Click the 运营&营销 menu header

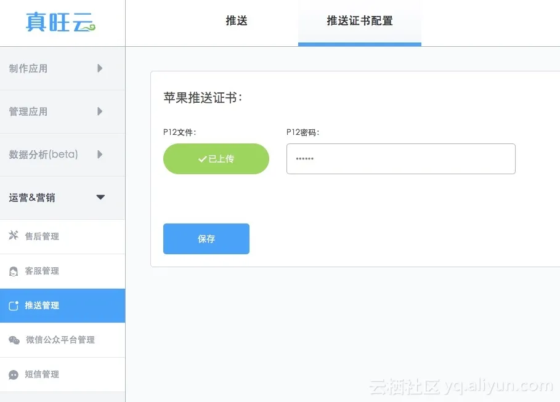pos(62,198)
